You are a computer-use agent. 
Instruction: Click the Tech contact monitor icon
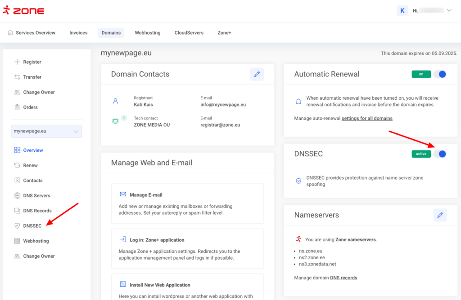(115, 121)
